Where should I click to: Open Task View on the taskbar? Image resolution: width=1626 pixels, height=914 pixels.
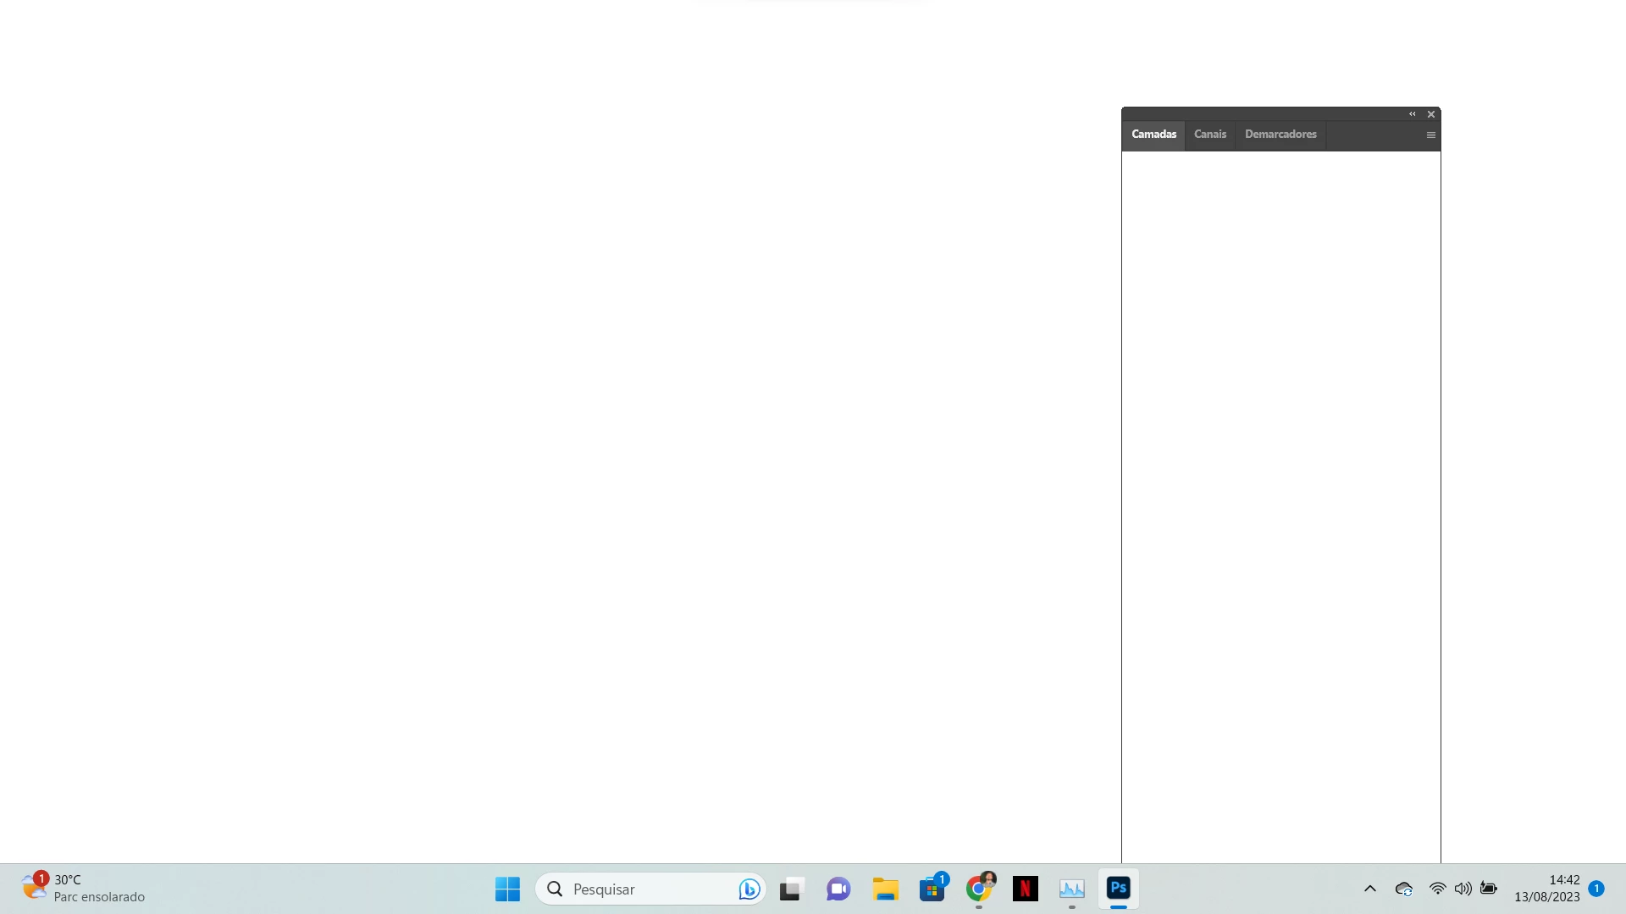[790, 889]
